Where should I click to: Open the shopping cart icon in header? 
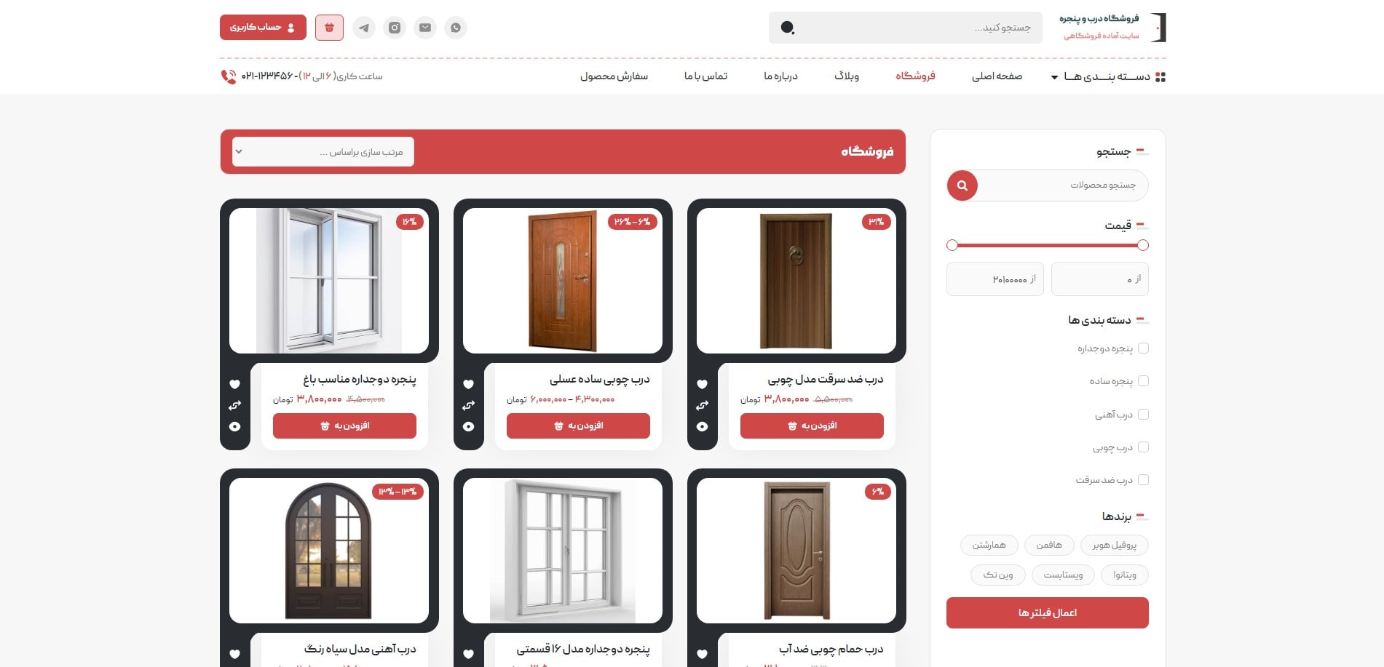click(329, 28)
